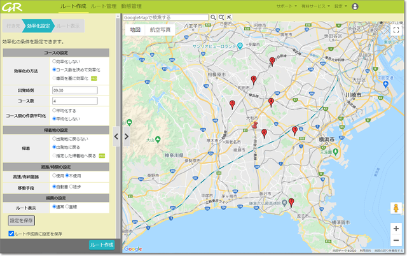The image size is (407, 256).
Task: Click the Street View pegman icon
Action: click(x=396, y=208)
